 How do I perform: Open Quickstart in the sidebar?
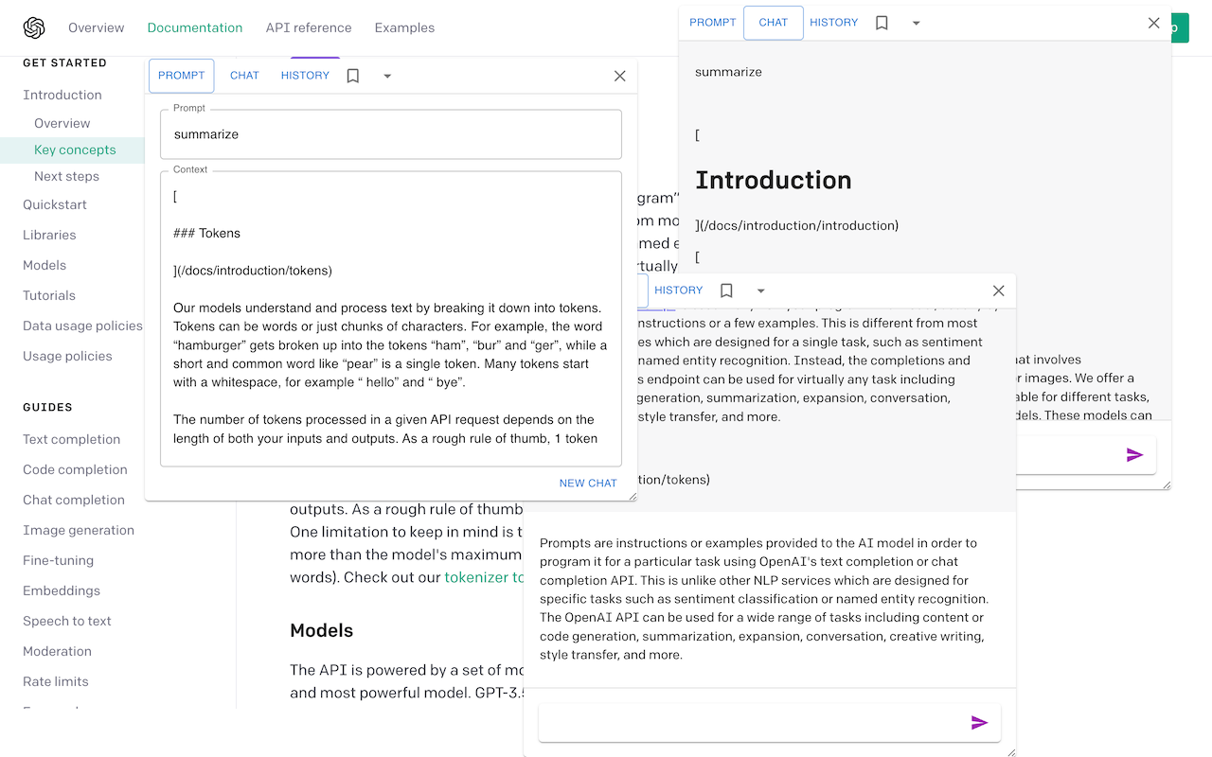point(55,204)
